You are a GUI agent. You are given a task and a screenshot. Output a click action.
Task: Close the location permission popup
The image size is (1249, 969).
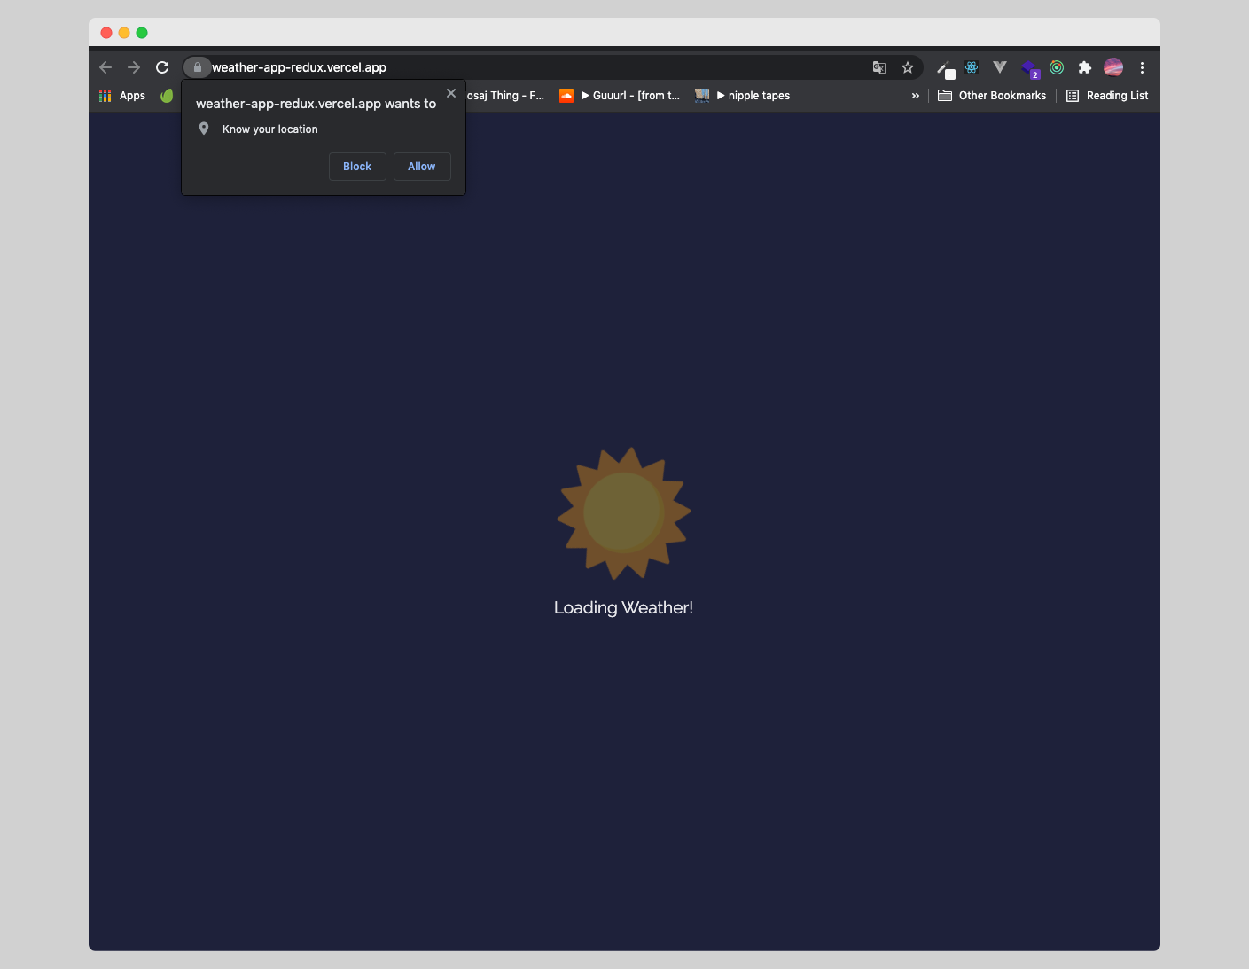[x=451, y=93]
